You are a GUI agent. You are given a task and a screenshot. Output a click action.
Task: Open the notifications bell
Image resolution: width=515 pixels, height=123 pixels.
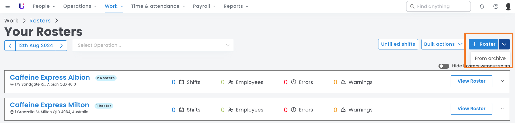point(482,6)
